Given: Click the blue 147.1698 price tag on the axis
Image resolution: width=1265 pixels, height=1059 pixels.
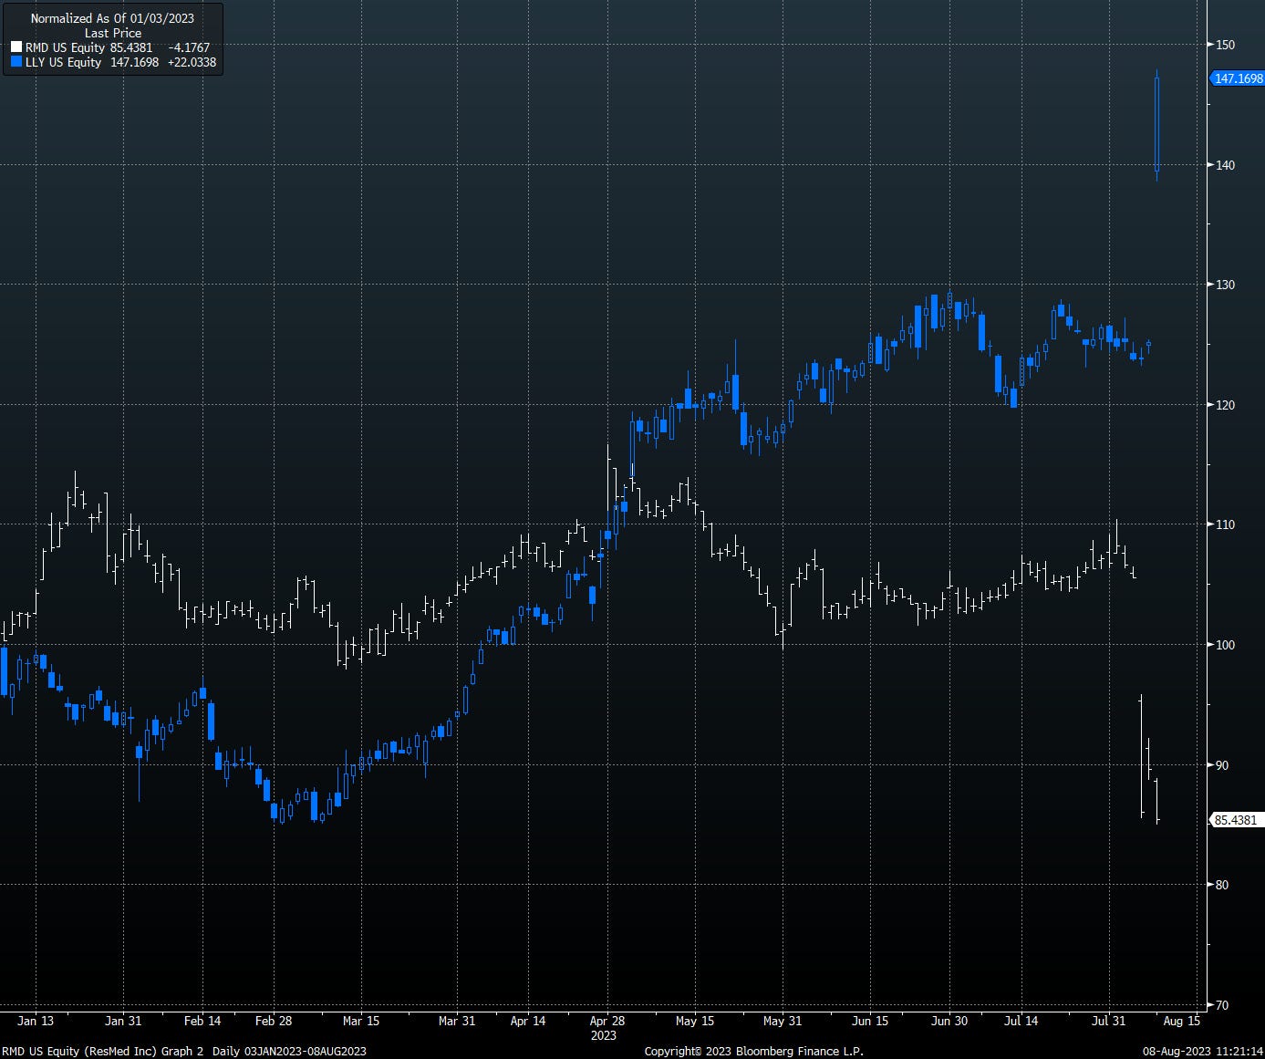Looking at the screenshot, I should [1238, 78].
